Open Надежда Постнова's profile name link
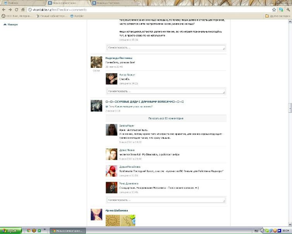This screenshot has width=292, height=234. click(x=119, y=58)
